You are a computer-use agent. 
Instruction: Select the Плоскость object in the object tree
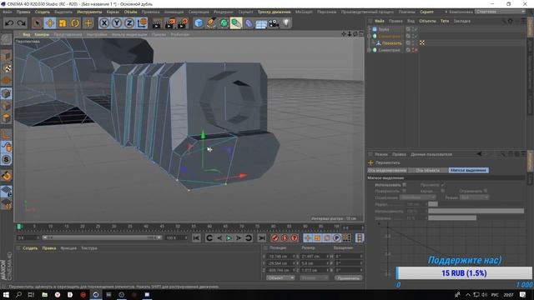[x=391, y=43]
